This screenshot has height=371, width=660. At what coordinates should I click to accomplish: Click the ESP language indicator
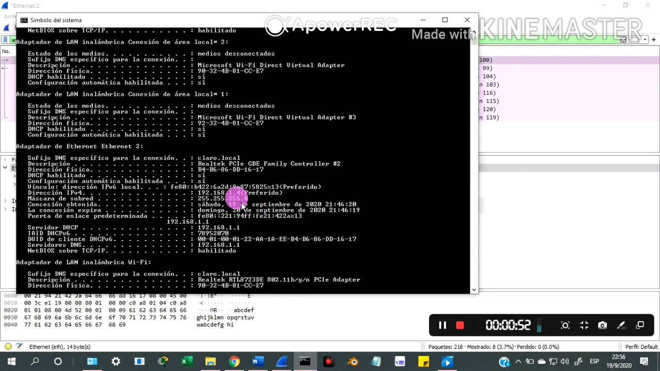point(594,362)
